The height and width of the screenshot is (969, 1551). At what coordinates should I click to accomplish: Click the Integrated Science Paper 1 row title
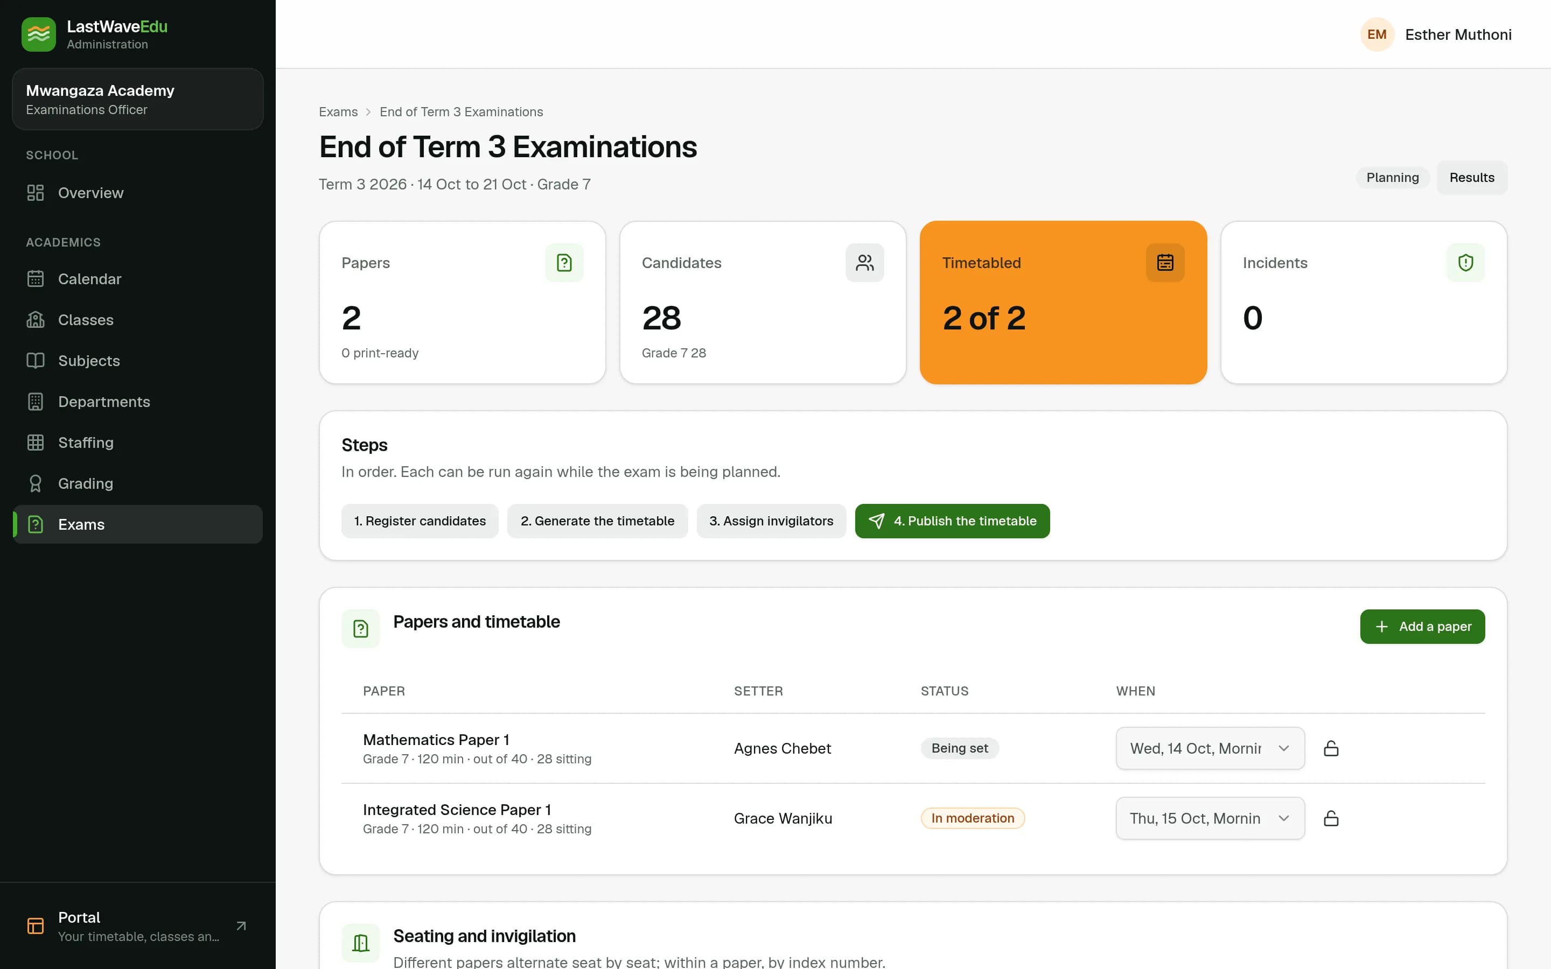point(457,810)
